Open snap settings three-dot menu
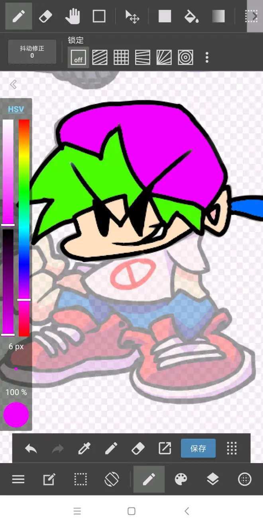The image size is (263, 527). point(206,58)
